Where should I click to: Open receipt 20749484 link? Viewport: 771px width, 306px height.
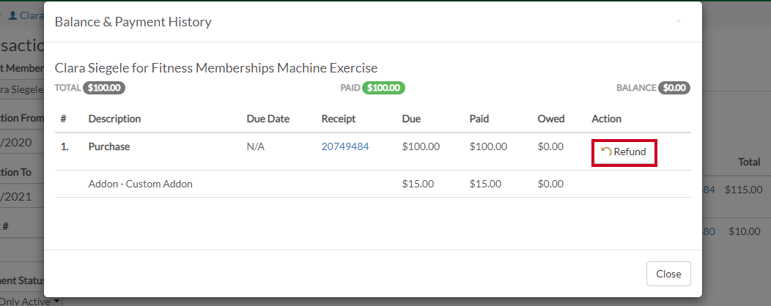(x=345, y=146)
